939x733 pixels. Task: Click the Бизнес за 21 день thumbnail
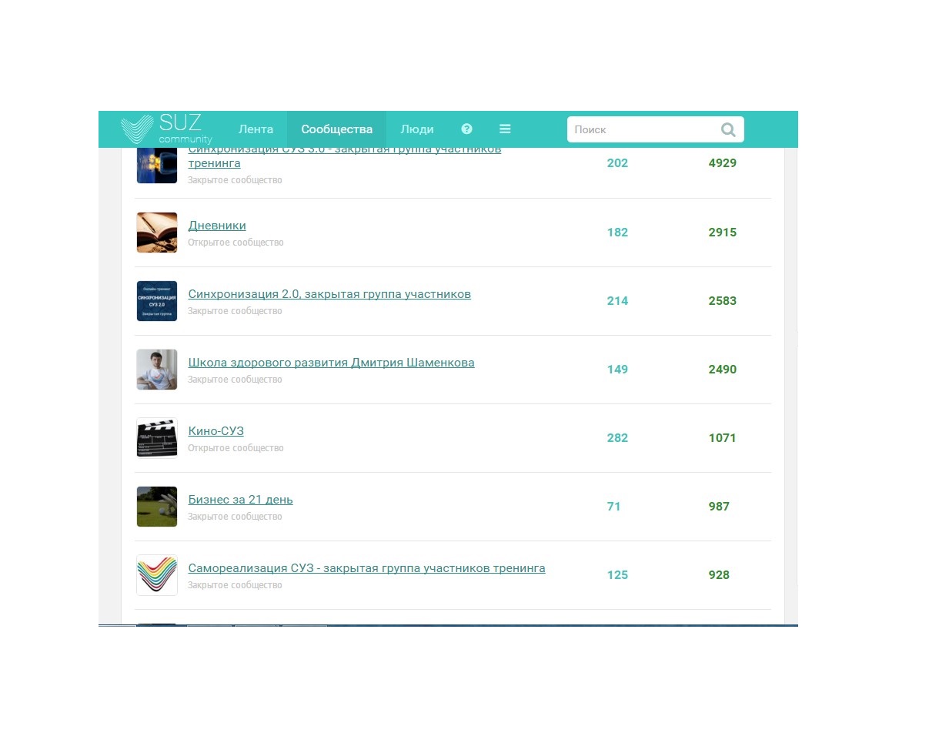pos(157,507)
